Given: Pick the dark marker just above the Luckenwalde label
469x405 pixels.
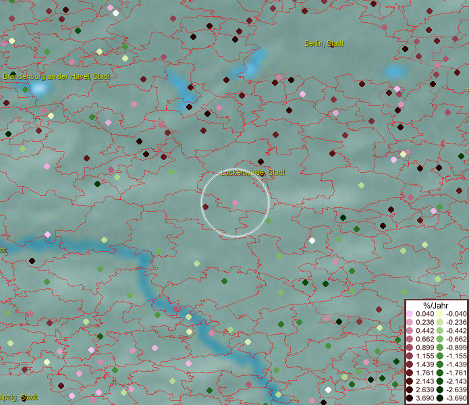Looking at the screenshot, I should coord(261,161).
